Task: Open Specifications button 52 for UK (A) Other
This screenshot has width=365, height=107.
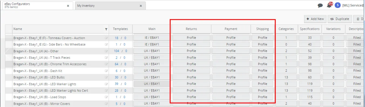Action: [310, 51]
